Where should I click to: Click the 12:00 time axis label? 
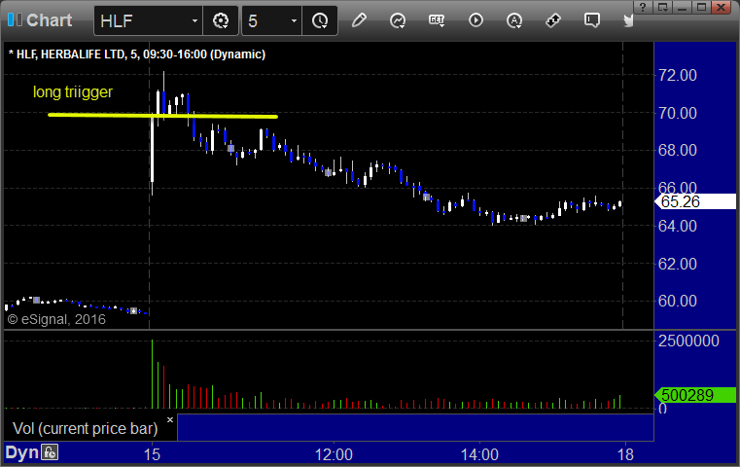coord(334,454)
